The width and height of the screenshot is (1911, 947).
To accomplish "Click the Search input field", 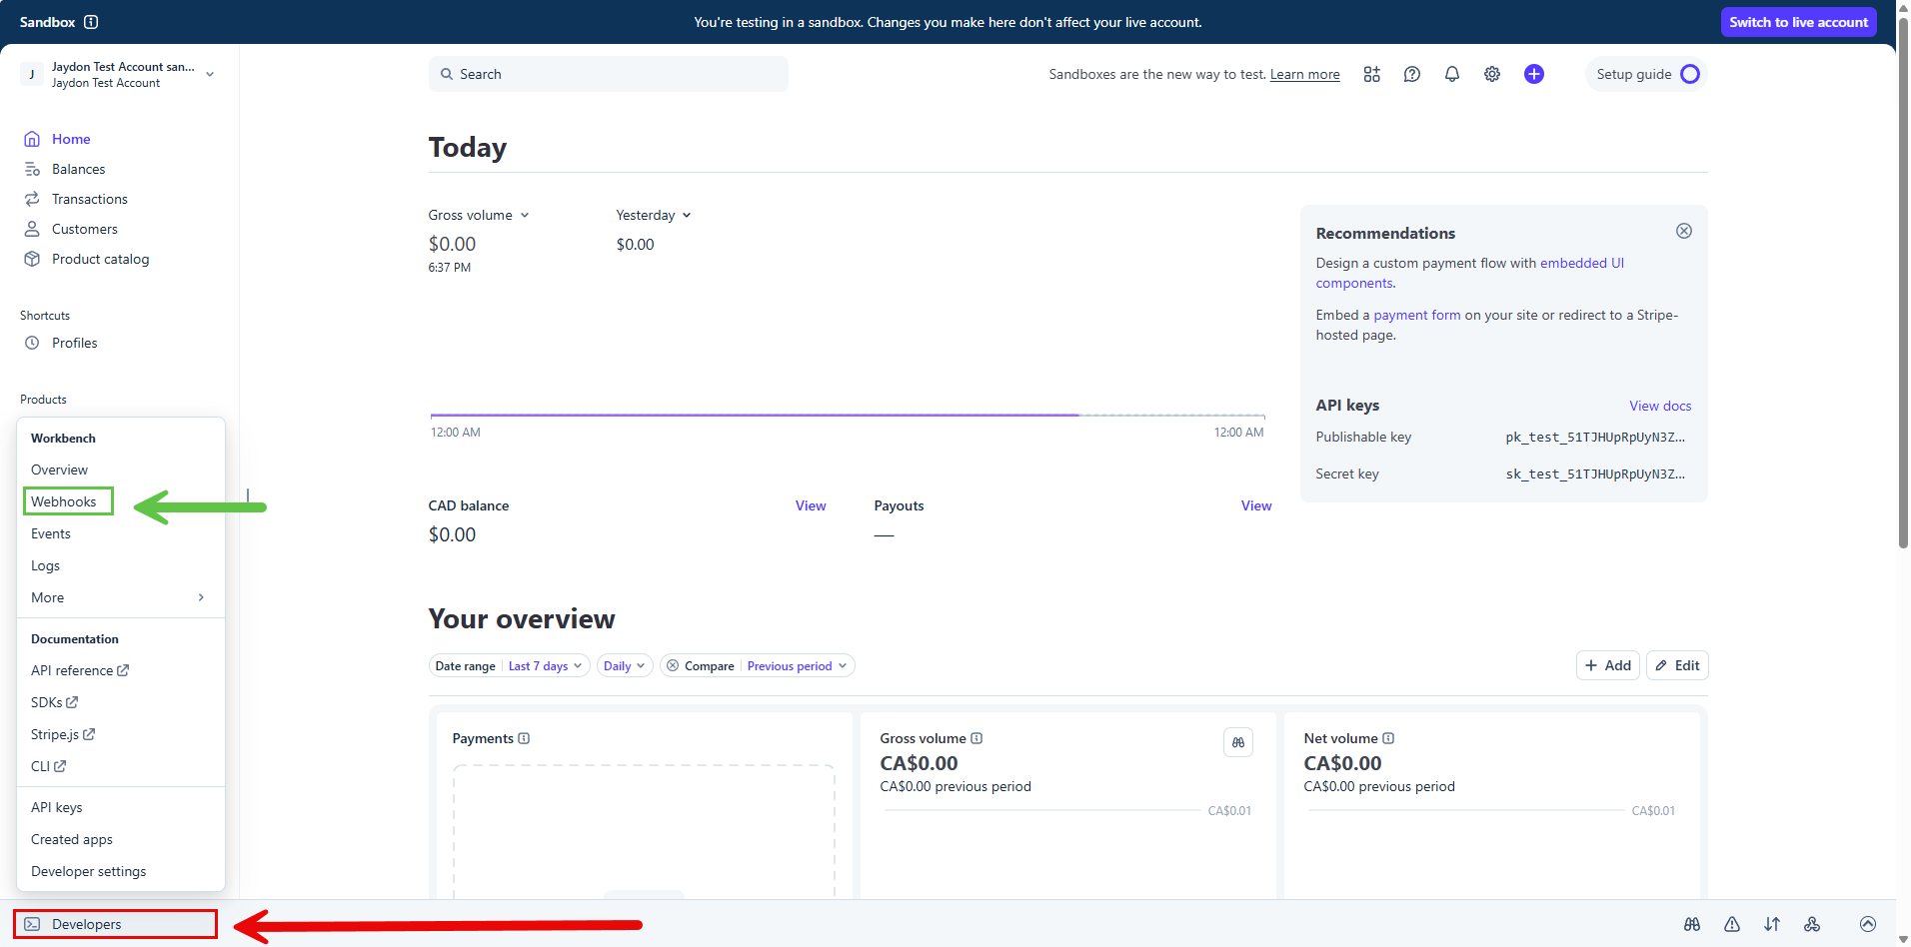I will (x=608, y=74).
